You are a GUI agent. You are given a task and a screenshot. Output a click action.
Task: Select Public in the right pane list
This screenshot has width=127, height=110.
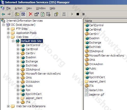[x=93, y=68]
